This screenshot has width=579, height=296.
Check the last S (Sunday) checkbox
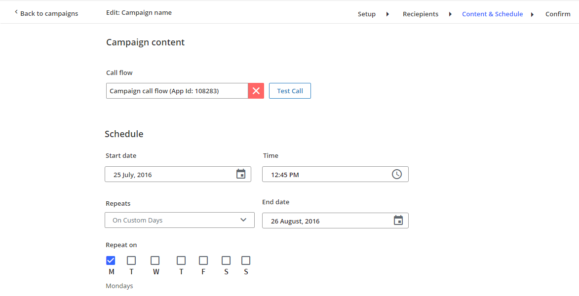tap(246, 260)
